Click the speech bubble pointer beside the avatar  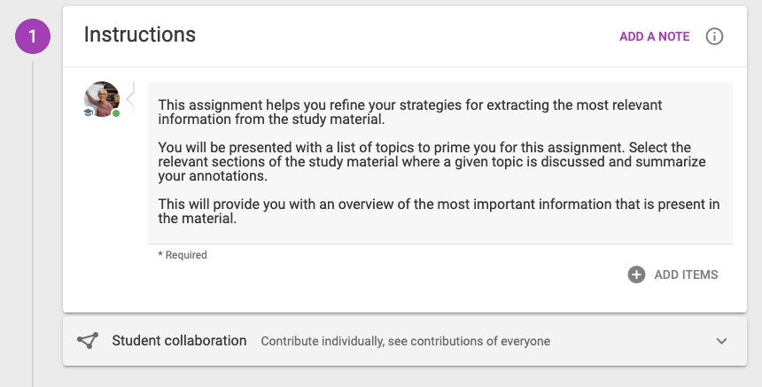pyautogui.click(x=130, y=98)
